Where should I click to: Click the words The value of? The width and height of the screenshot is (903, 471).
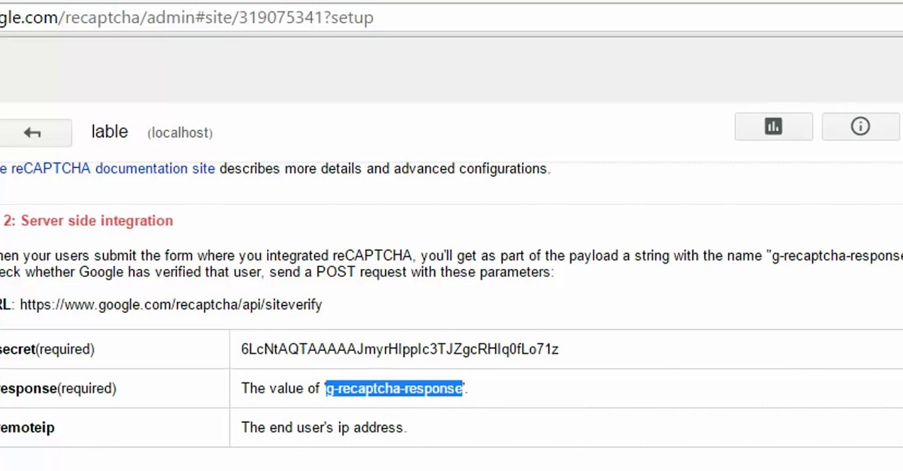[280, 389]
